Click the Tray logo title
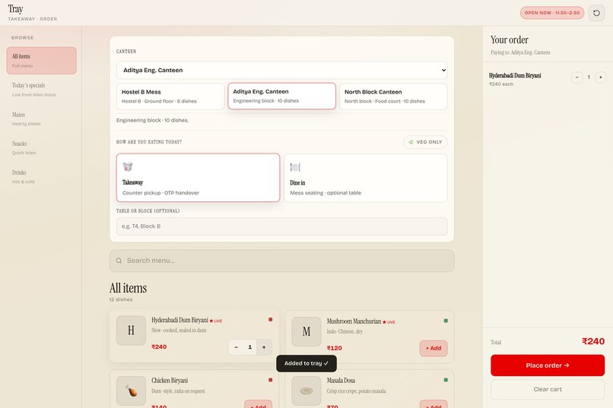 (x=16, y=9)
